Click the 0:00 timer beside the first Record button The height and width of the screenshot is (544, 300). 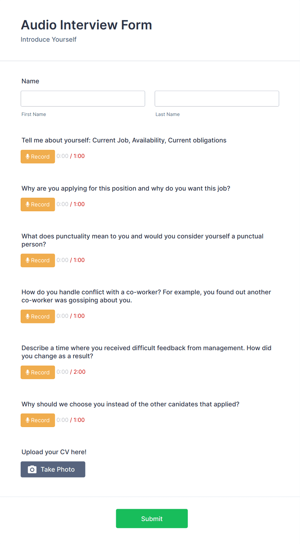(x=62, y=156)
